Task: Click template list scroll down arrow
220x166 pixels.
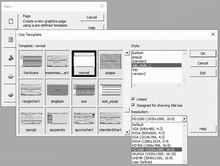Action: tap(127, 132)
